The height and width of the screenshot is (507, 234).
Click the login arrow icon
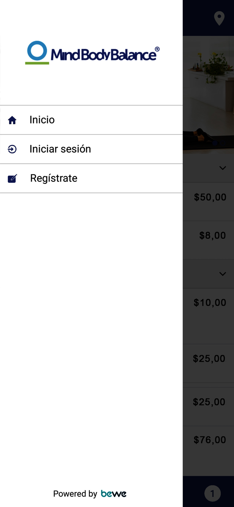pos(12,149)
